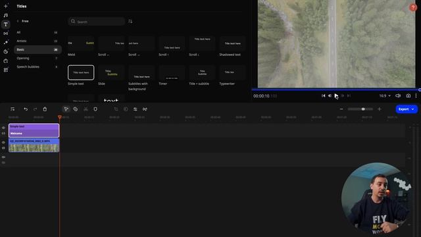Select the purple Welcome title clip

coord(34,130)
